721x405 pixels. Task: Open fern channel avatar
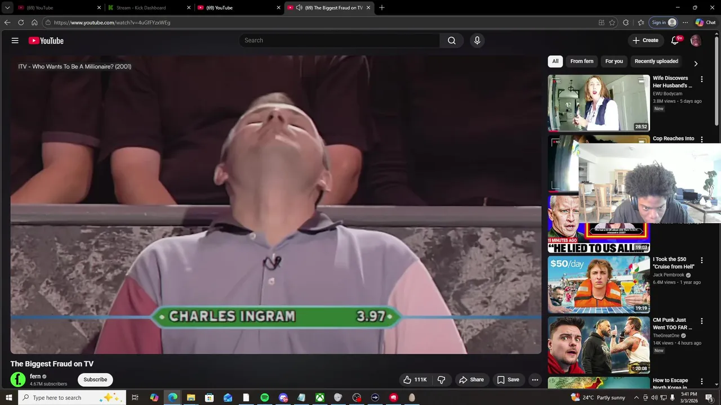18,380
